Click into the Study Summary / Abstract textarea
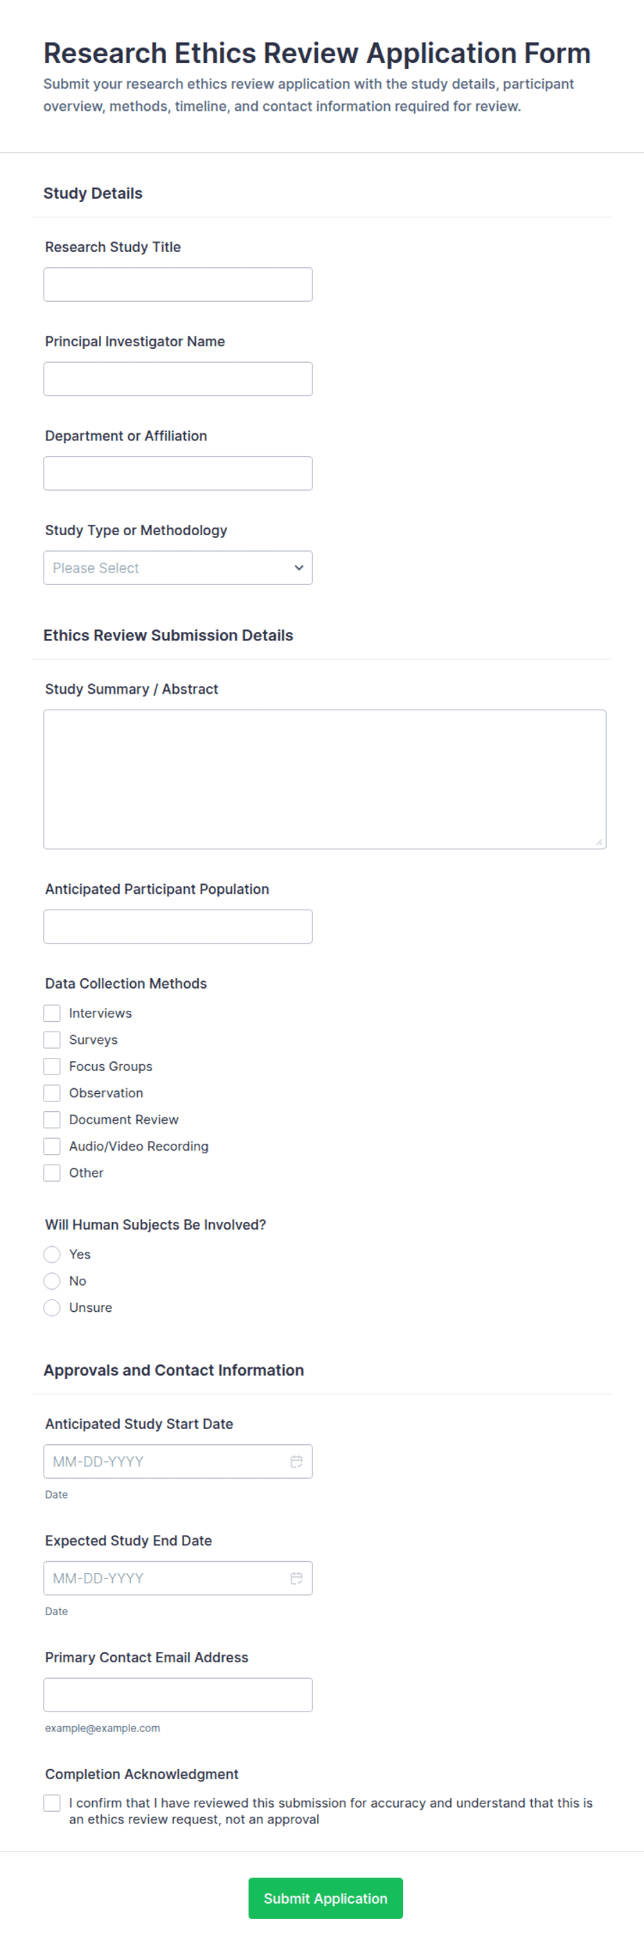Image resolution: width=644 pixels, height=1953 pixels. (325, 779)
